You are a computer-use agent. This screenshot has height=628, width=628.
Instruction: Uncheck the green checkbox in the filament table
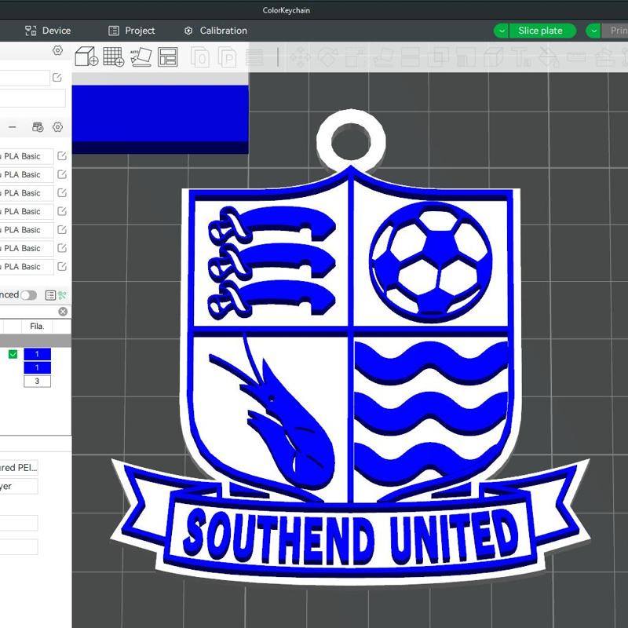[12, 354]
